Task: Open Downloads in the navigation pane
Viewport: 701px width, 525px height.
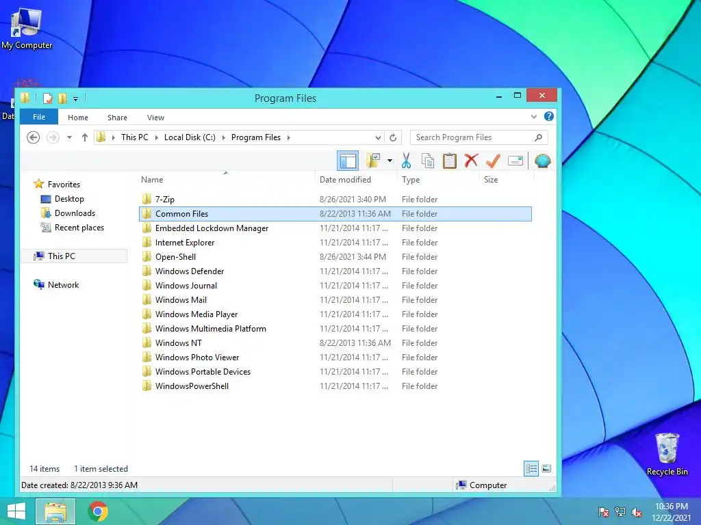Action: click(75, 213)
